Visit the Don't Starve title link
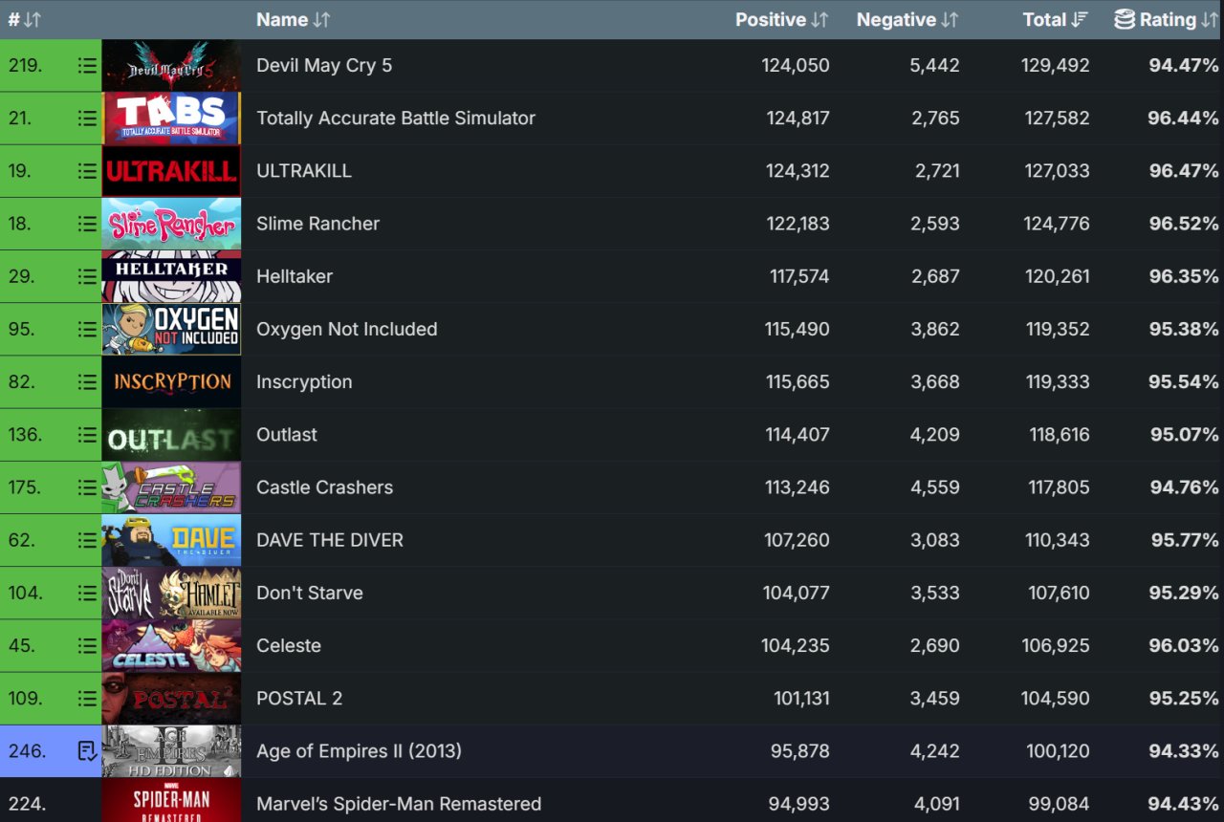This screenshot has width=1224, height=822. click(x=310, y=593)
